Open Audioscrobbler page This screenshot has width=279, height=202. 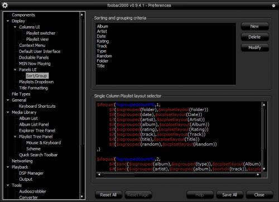pyautogui.click(x=32, y=191)
